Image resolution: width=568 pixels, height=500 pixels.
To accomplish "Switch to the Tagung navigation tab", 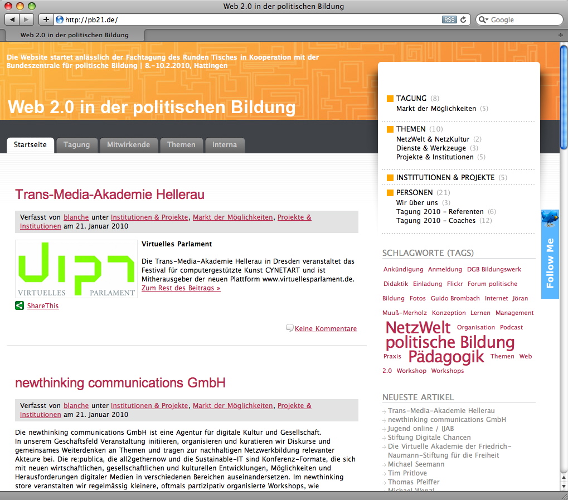I will [x=76, y=145].
